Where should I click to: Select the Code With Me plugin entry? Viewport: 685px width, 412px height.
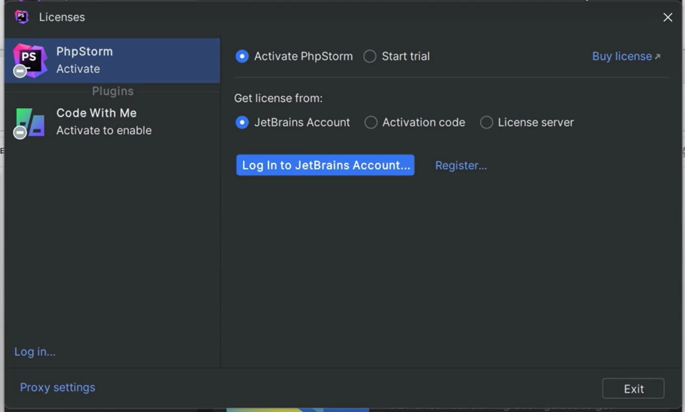[112, 122]
